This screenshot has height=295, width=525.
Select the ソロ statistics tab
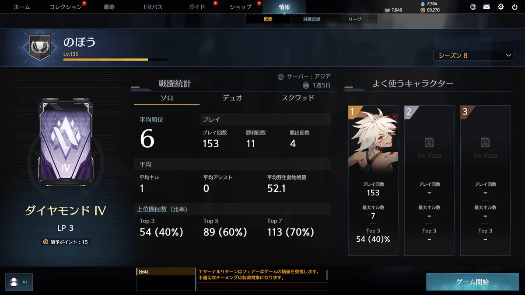point(167,98)
